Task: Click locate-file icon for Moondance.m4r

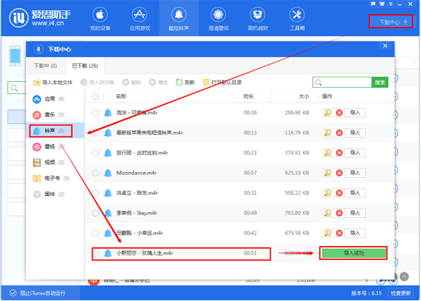Action: pyautogui.click(x=327, y=173)
